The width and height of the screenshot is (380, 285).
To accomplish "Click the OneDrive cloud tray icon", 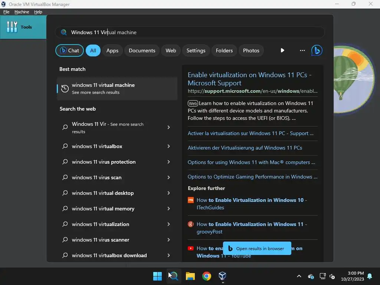I will (311, 276).
